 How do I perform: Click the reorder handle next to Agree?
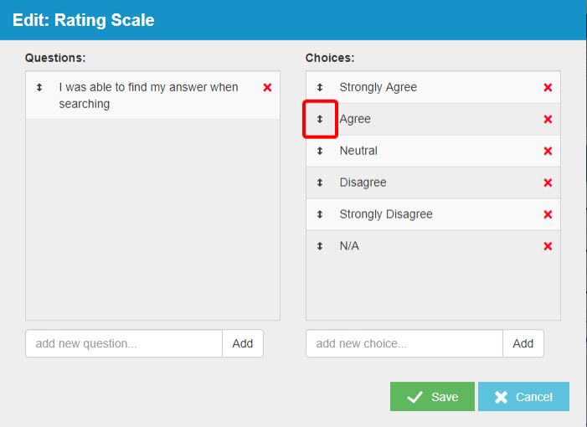tap(319, 119)
